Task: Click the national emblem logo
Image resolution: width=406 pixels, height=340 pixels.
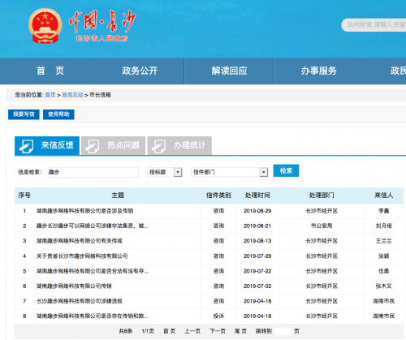Action: click(45, 26)
